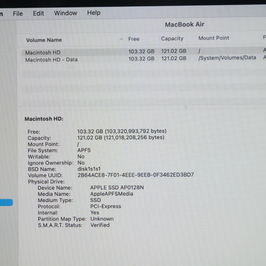
Task: Click the /System/Volumes/Data mount point cell
Action: click(227, 58)
